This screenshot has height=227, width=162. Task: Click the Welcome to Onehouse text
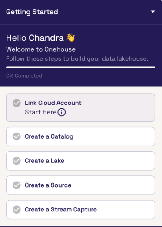[41, 49]
